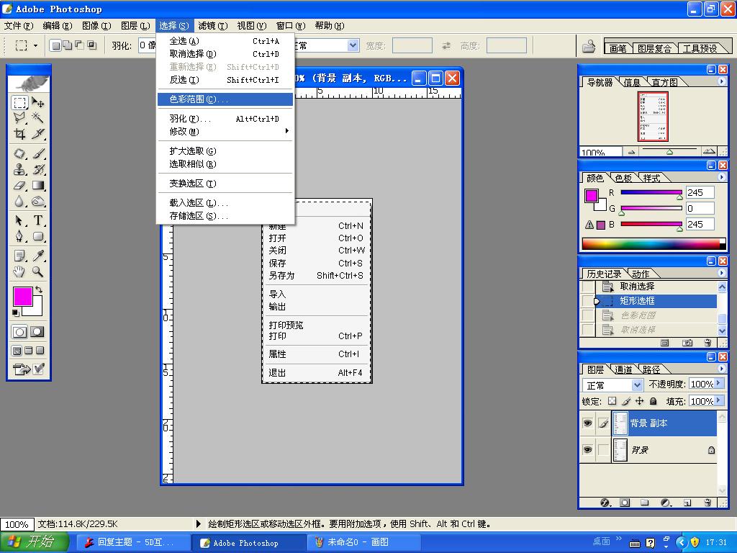Open the style dropdown in options bar

coord(353,45)
